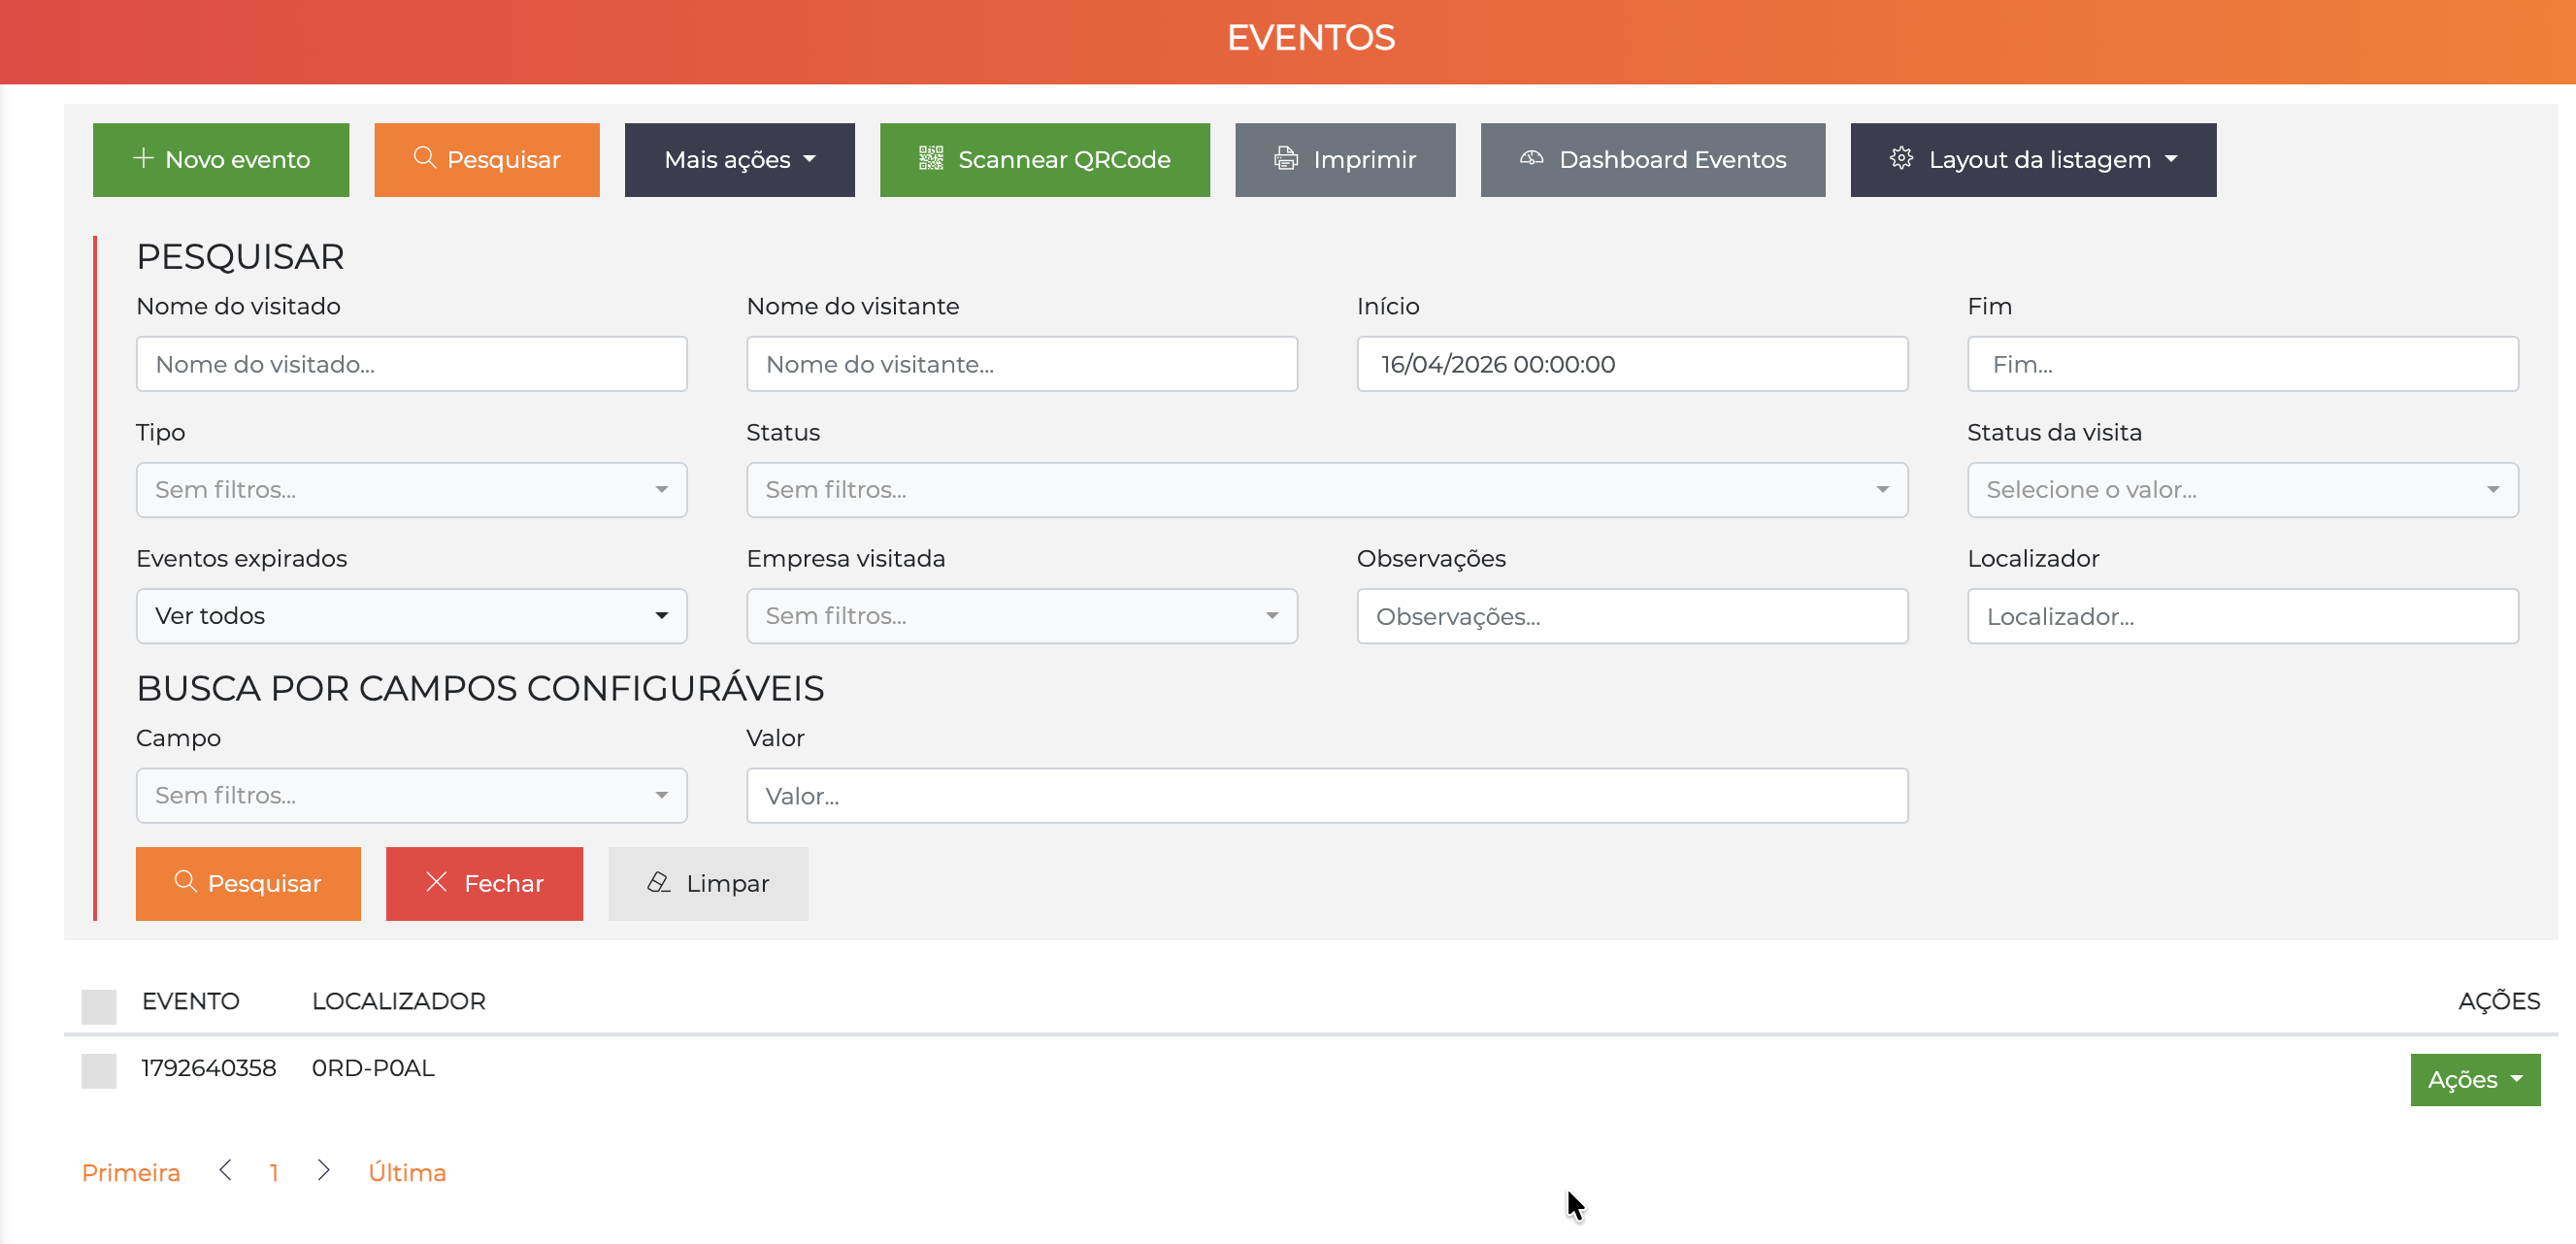Click localizador code 0RD-P0AL

(373, 1068)
